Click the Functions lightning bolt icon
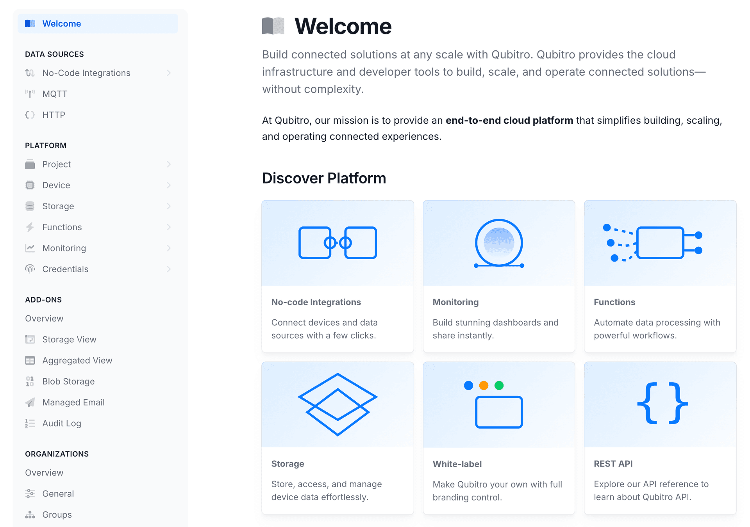750x527 pixels. tap(30, 227)
